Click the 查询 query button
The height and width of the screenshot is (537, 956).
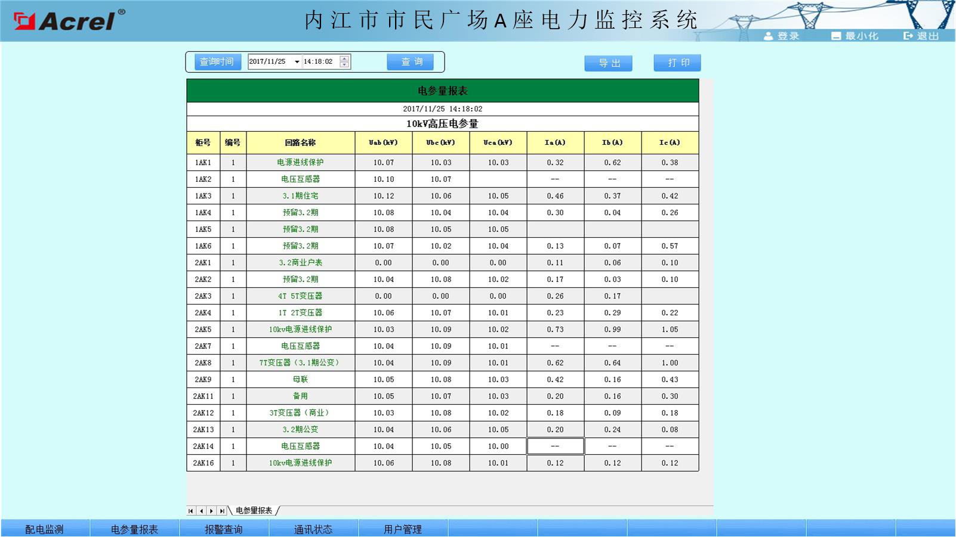412,61
